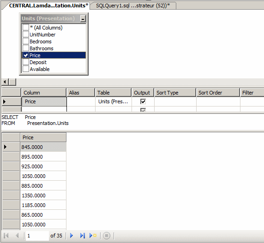Click the Column grid header
Viewport: 264px width, 243px height.
[x=44, y=93]
